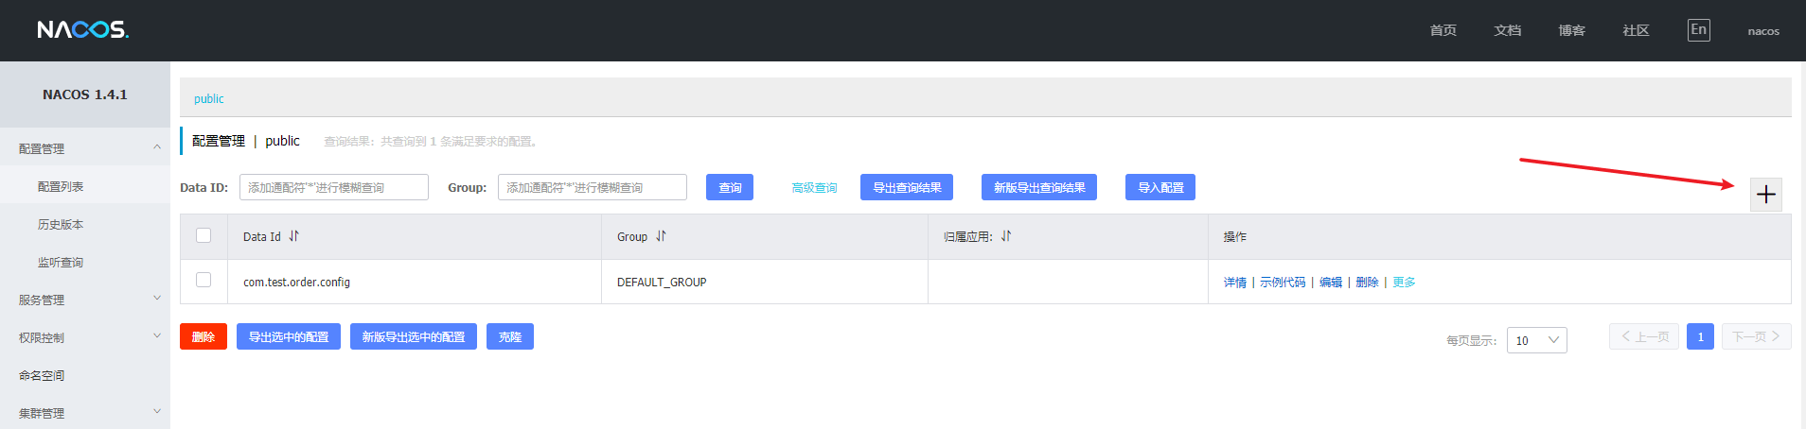Collapse the 配置管理 sidebar section
1806x429 pixels.
pos(85,148)
